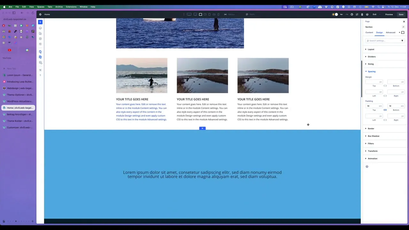This screenshot has height=230, width=409.
Task: Open the editing history clock icon
Action: click(x=352, y=14)
